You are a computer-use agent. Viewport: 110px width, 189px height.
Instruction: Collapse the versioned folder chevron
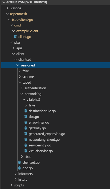(18, 65)
